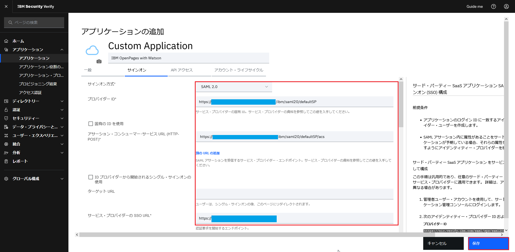The width and height of the screenshot is (515, 252).
Task: Click the User Experience icon in the sidebar
Action: (6, 136)
